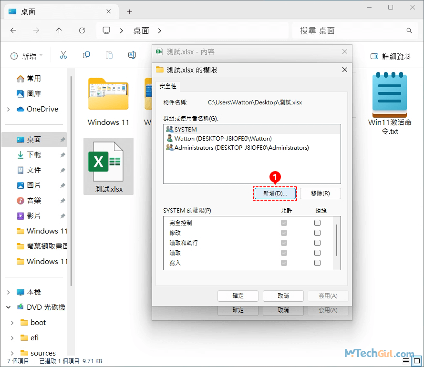Toggle deny checkbox for 修改

click(317, 233)
